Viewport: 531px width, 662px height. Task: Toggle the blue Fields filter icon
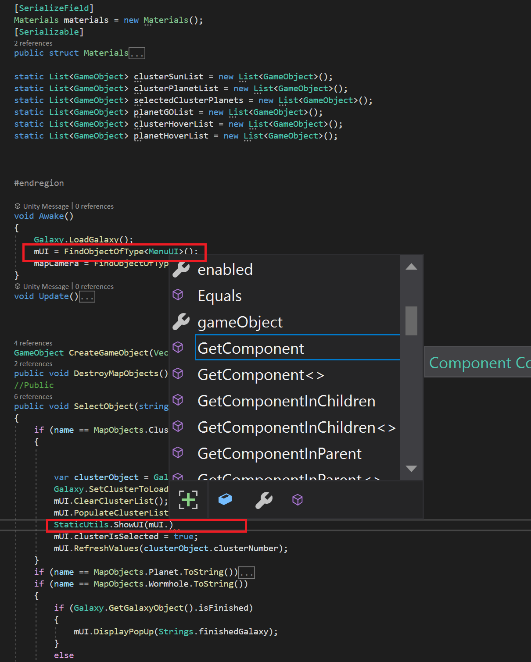coord(225,500)
